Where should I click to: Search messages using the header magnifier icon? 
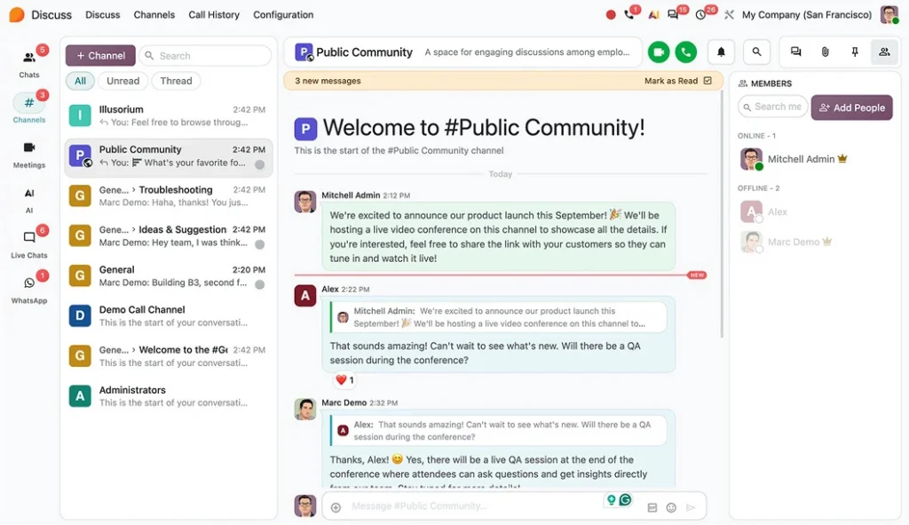pos(756,52)
